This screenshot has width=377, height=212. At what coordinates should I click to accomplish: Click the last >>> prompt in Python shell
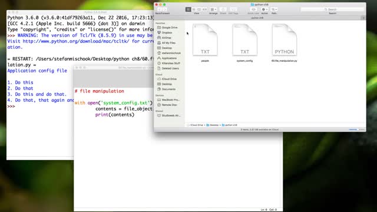(11, 106)
